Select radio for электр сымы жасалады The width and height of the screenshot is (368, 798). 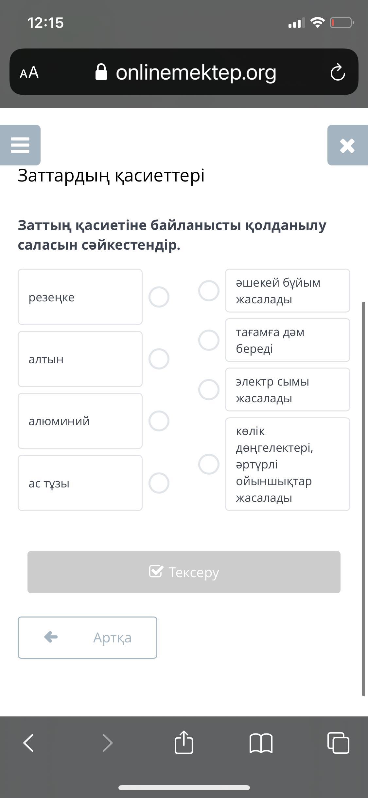click(x=209, y=389)
